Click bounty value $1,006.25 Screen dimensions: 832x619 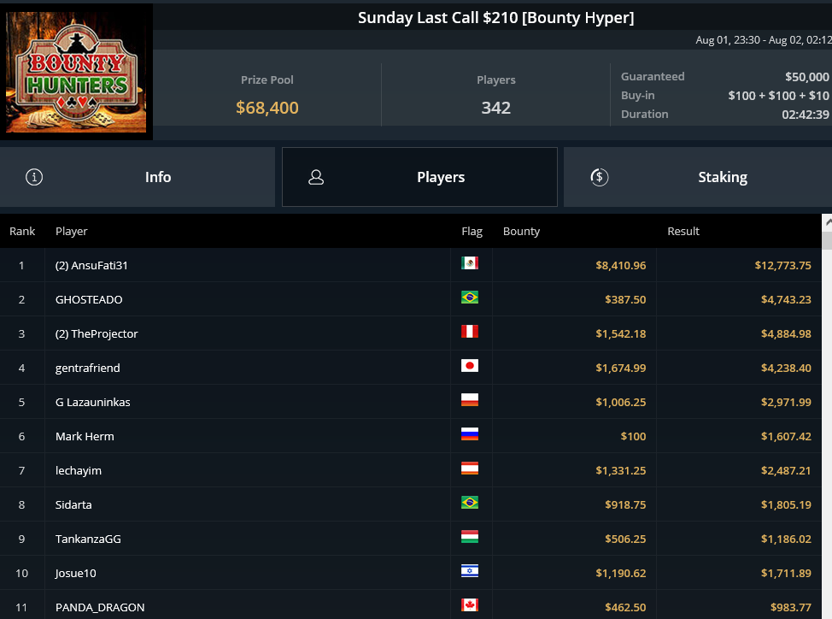(621, 402)
